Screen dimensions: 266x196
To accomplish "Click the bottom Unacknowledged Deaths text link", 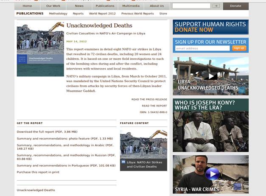I will coord(36,190).
